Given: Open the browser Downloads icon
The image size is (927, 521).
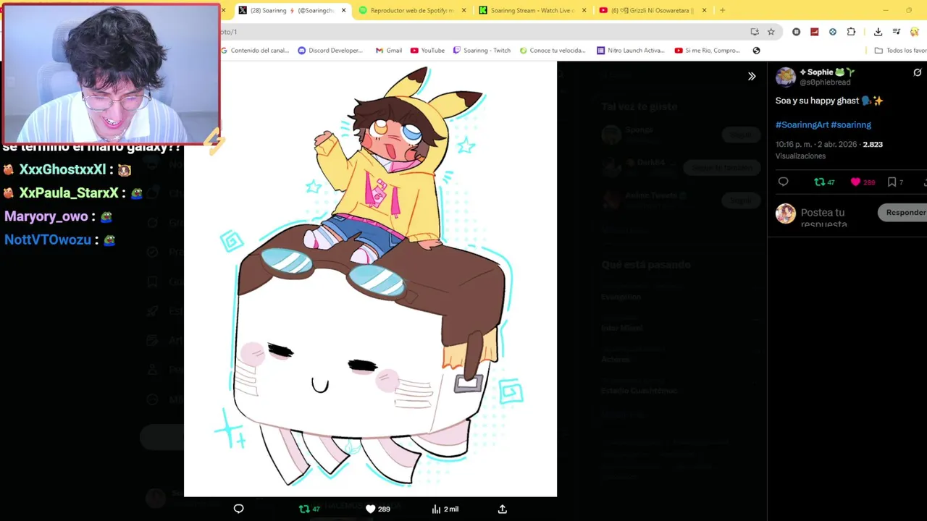Looking at the screenshot, I should tap(878, 32).
